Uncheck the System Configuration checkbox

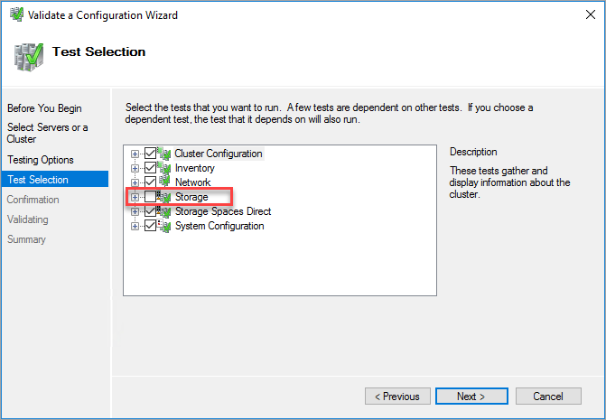point(150,226)
